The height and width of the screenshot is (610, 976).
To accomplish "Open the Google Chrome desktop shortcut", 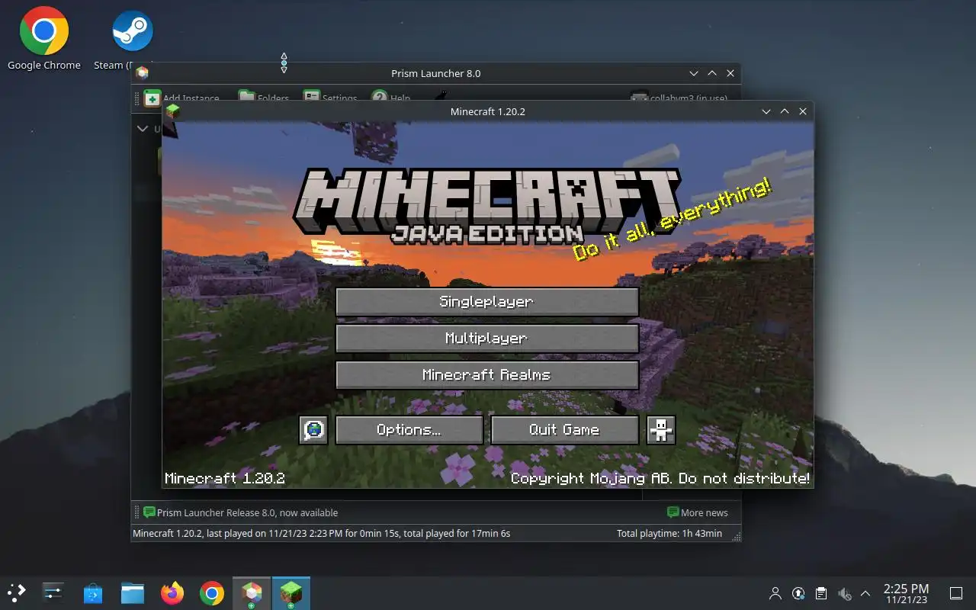I will coord(44,40).
